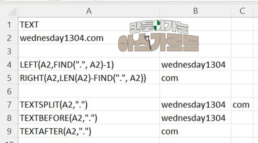Viewport: 258px width, 143px height.
Task: Select cell B8 with wednesday1304
Action: click(195, 118)
